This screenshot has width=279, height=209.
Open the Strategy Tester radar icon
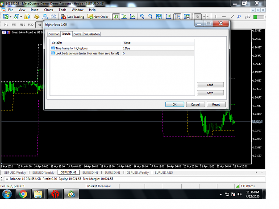[x=54, y=16]
